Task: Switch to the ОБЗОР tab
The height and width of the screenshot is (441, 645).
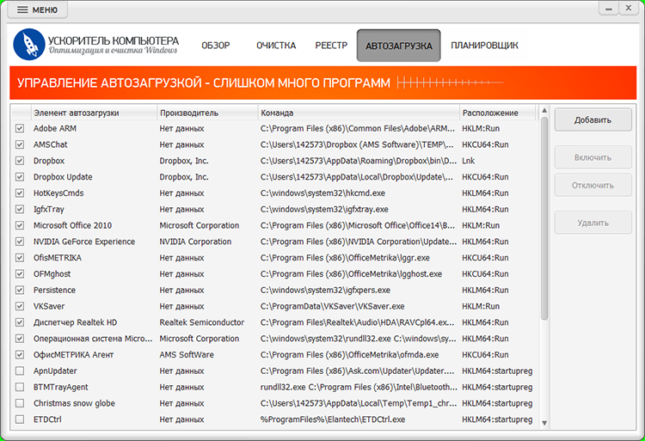Action: point(216,46)
